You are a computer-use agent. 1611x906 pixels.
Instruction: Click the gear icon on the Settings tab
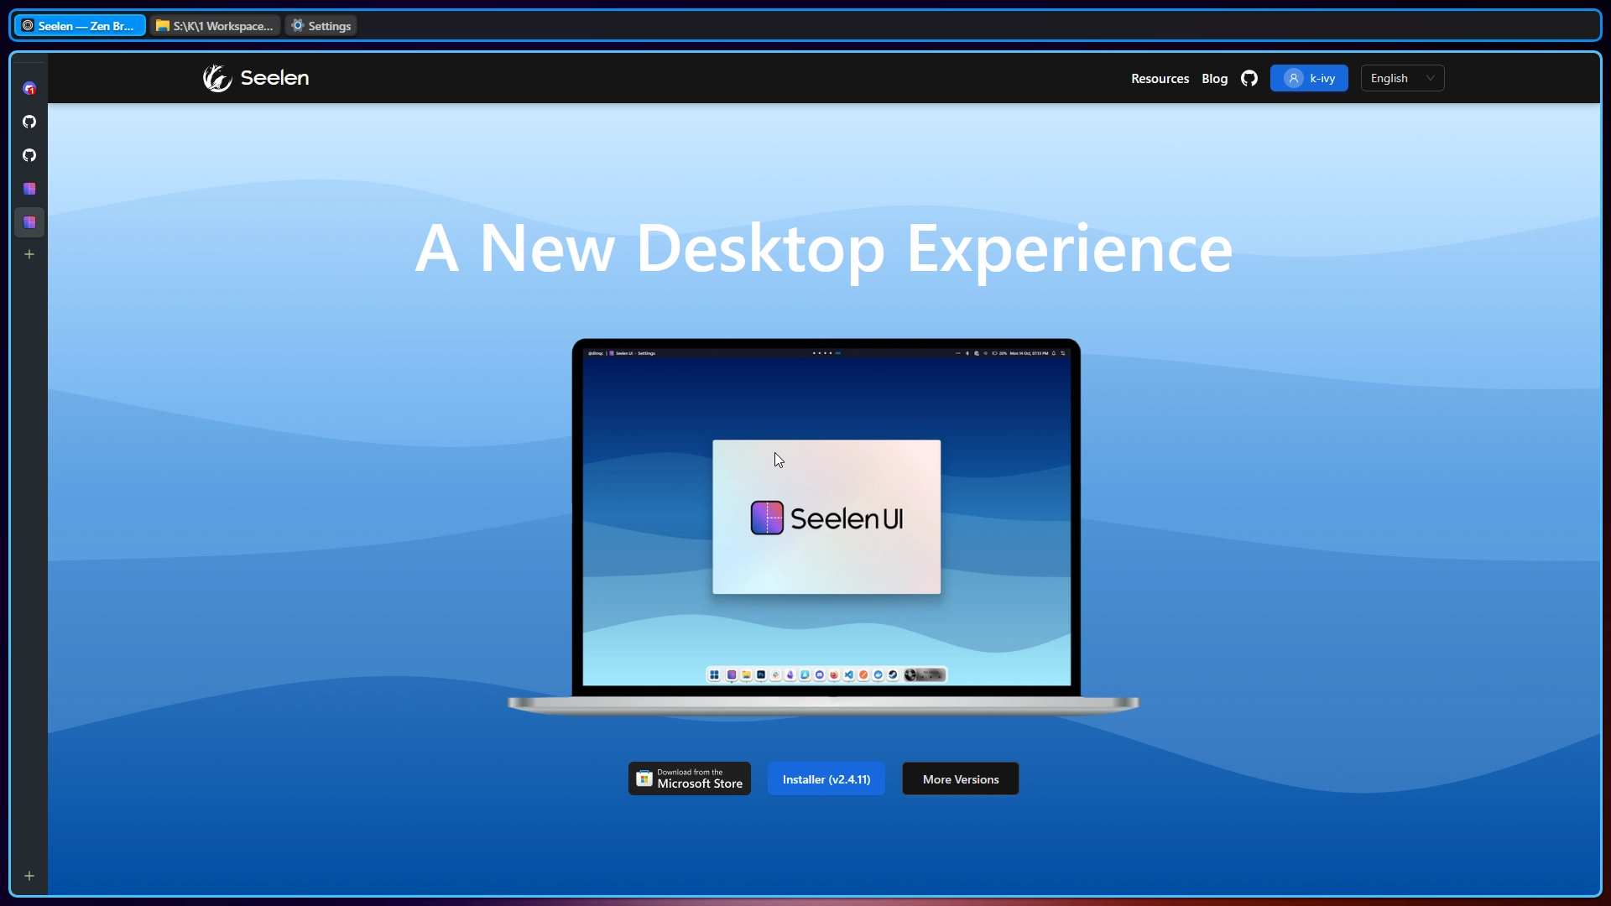(299, 25)
